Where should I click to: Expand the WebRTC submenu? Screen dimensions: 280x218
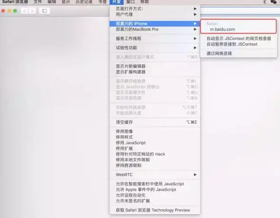click(155, 175)
